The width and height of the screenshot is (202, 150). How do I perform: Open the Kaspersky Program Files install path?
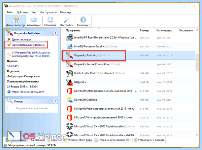pyautogui.click(x=31, y=54)
